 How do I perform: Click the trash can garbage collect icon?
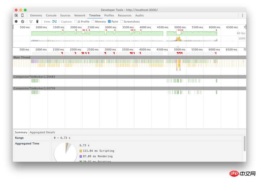pos(37,21)
